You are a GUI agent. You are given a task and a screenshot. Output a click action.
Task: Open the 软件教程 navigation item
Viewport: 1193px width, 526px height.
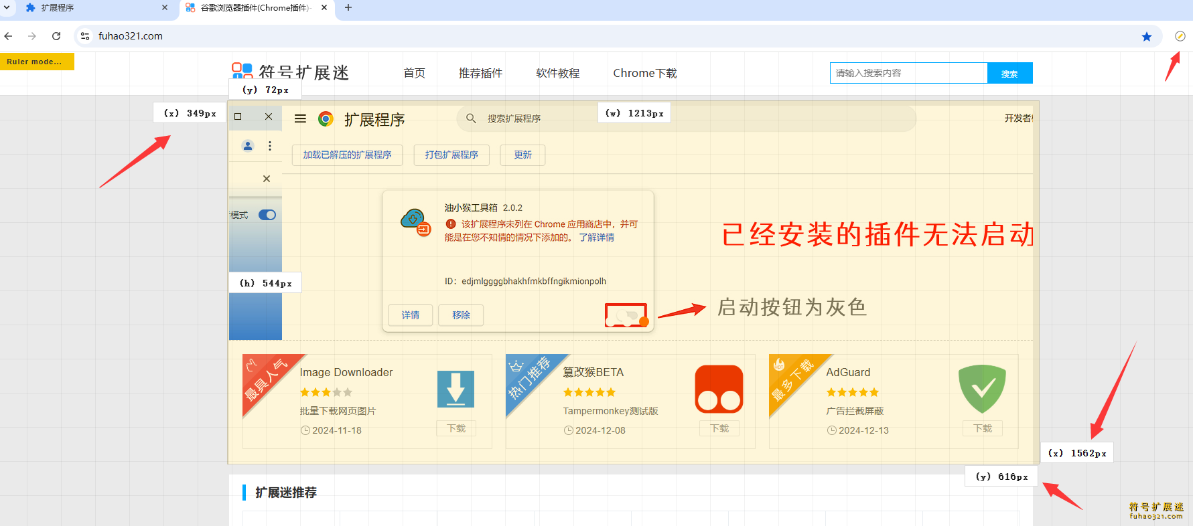click(558, 73)
